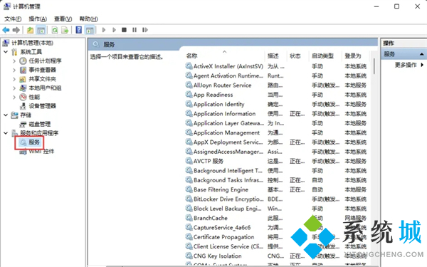The image size is (427, 267).
Task: Click the Up one level folder icon
Action: pos(30,30)
